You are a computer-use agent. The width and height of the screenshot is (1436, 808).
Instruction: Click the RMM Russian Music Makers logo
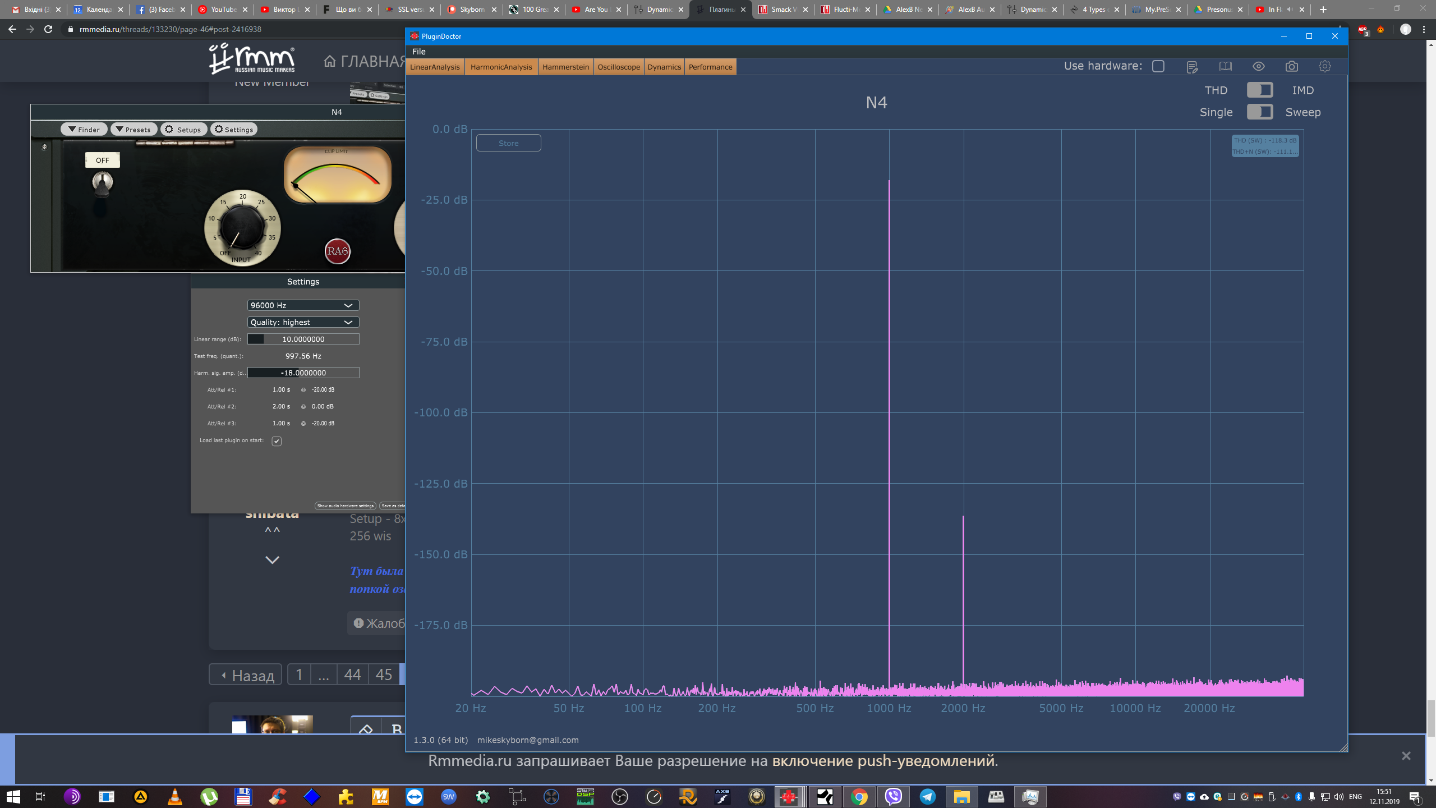click(x=252, y=58)
